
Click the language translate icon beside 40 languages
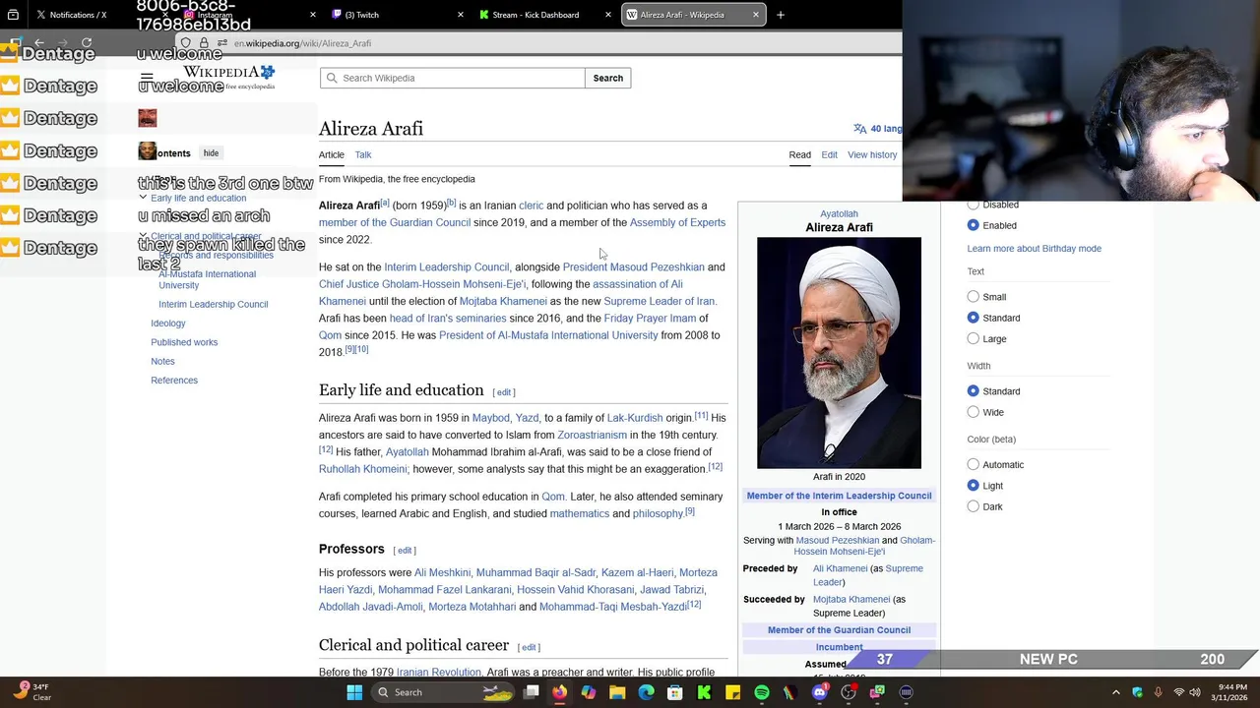click(860, 129)
